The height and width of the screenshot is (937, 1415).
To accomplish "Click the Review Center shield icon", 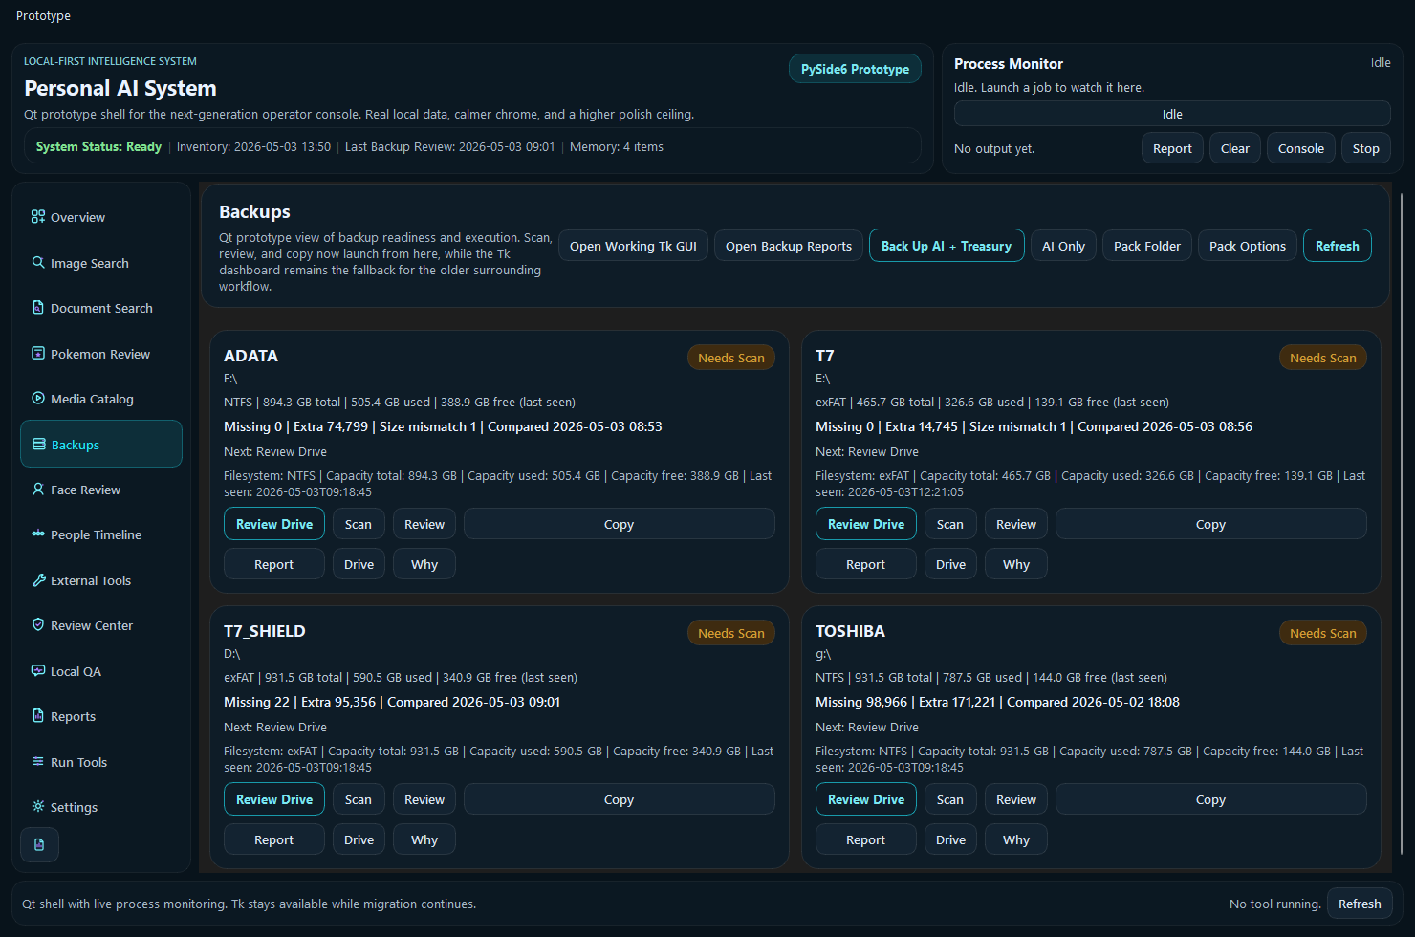I will 38,625.
